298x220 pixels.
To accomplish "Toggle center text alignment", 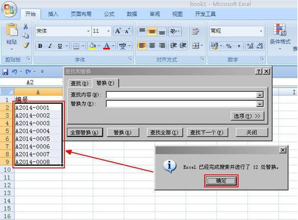I will pos(152,46).
